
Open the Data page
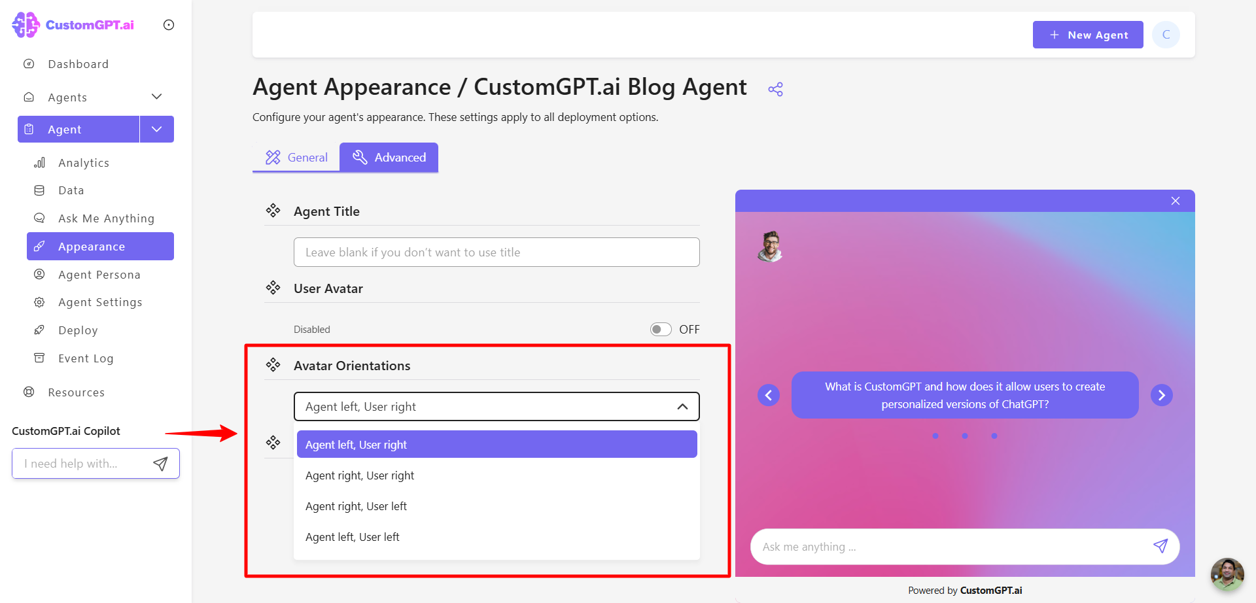pos(71,190)
